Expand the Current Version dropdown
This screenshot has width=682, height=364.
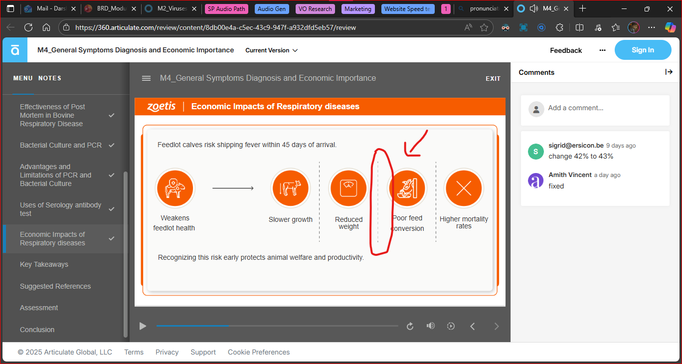click(271, 50)
